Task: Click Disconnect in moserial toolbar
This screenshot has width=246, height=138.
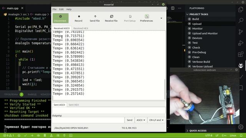Action: pos(60,18)
